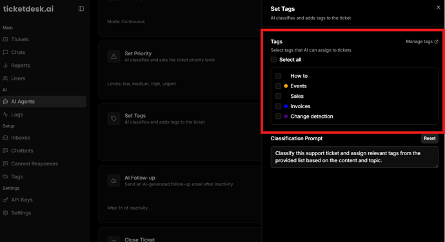
Task: Click the Users people icon
Action: click(x=5, y=79)
